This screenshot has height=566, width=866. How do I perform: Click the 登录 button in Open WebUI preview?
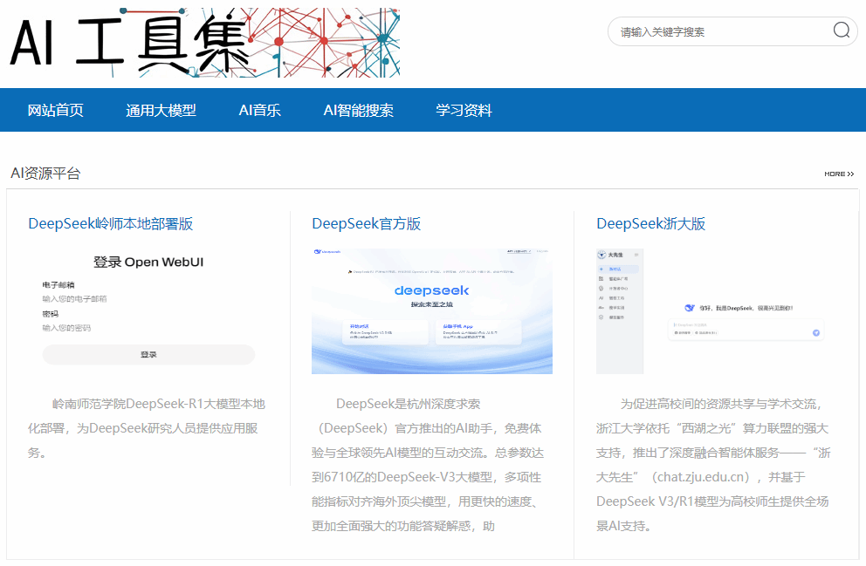(x=148, y=355)
